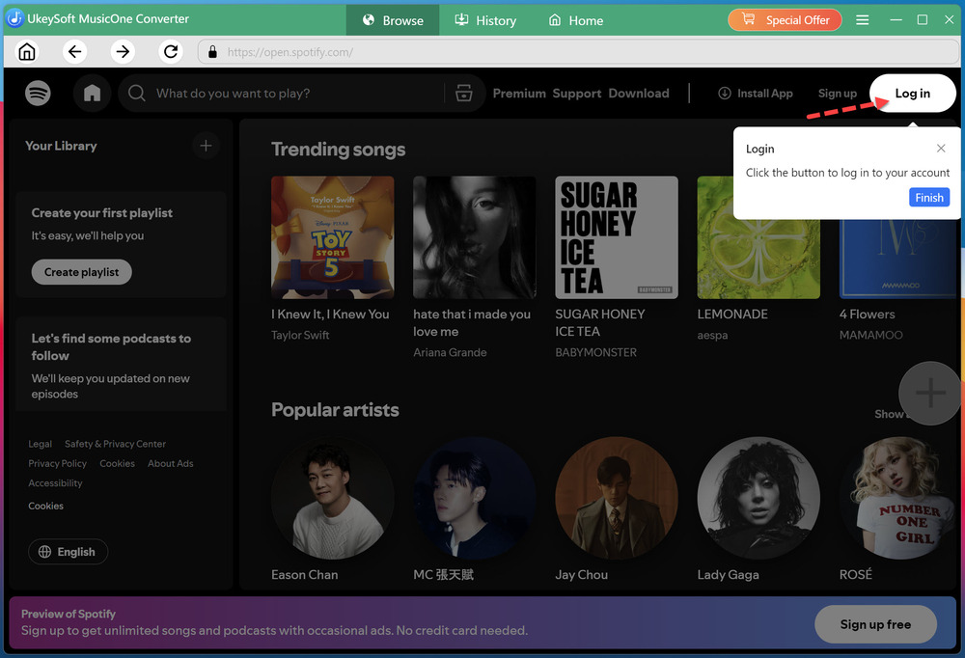The width and height of the screenshot is (965, 658).
Task: Click the 'MAMAMOO' artist name text
Action: 870,336
